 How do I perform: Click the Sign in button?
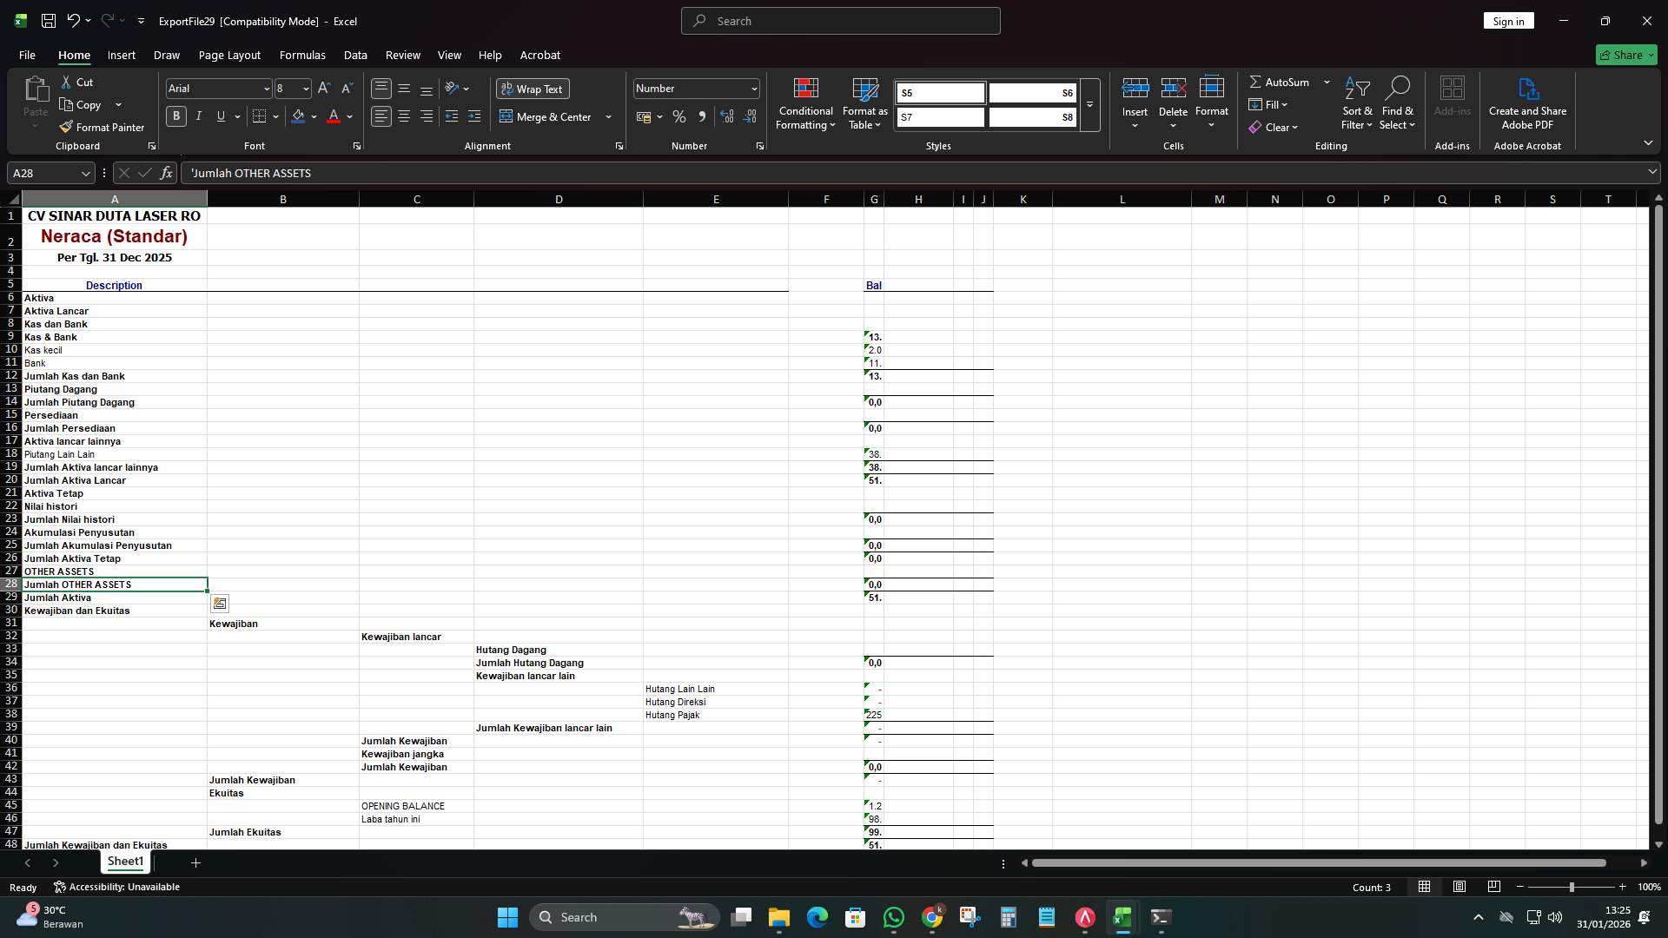coord(1508,20)
